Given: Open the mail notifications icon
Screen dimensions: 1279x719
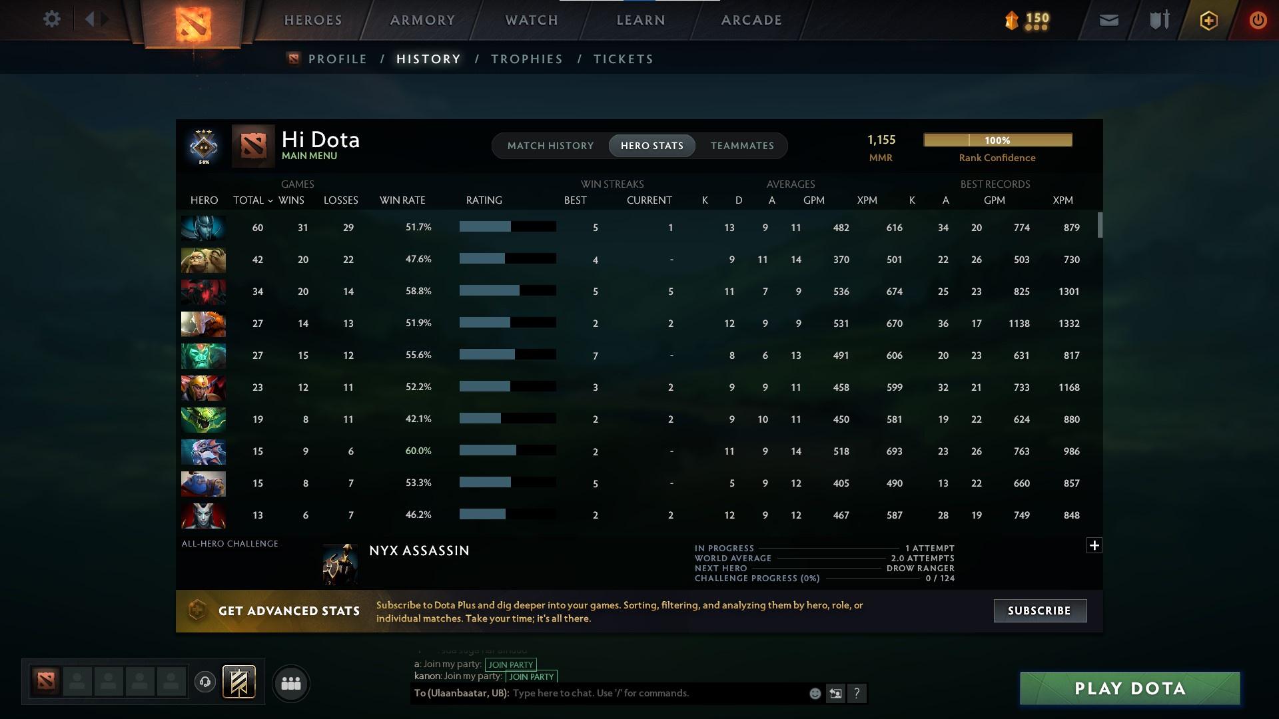Looking at the screenshot, I should 1108,19.
